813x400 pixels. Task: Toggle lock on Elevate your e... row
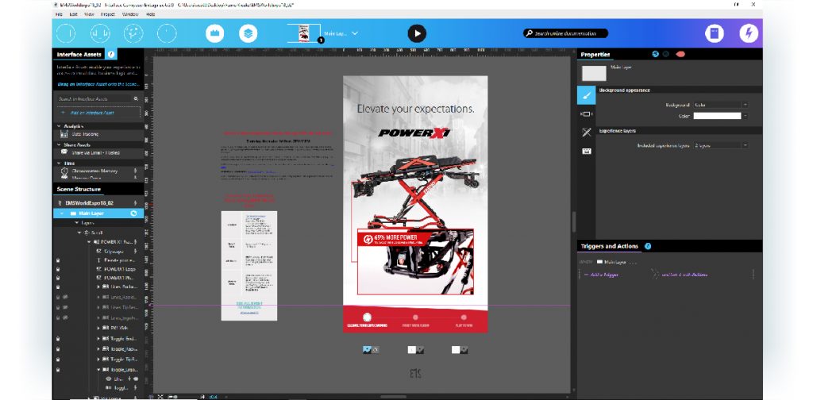[57, 260]
